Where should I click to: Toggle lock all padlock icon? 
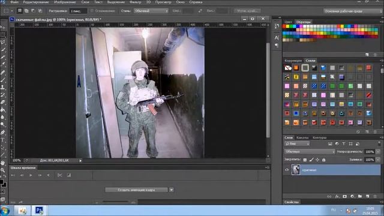click(x=324, y=160)
